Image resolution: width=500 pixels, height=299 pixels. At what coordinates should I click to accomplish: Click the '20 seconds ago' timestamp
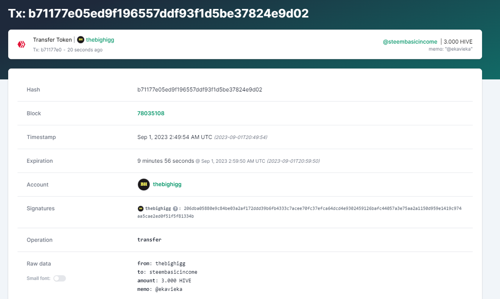pyautogui.click(x=85, y=50)
